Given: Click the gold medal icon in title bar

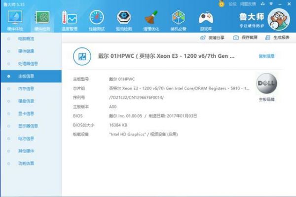Looking at the screenshot, I should coord(222,4).
